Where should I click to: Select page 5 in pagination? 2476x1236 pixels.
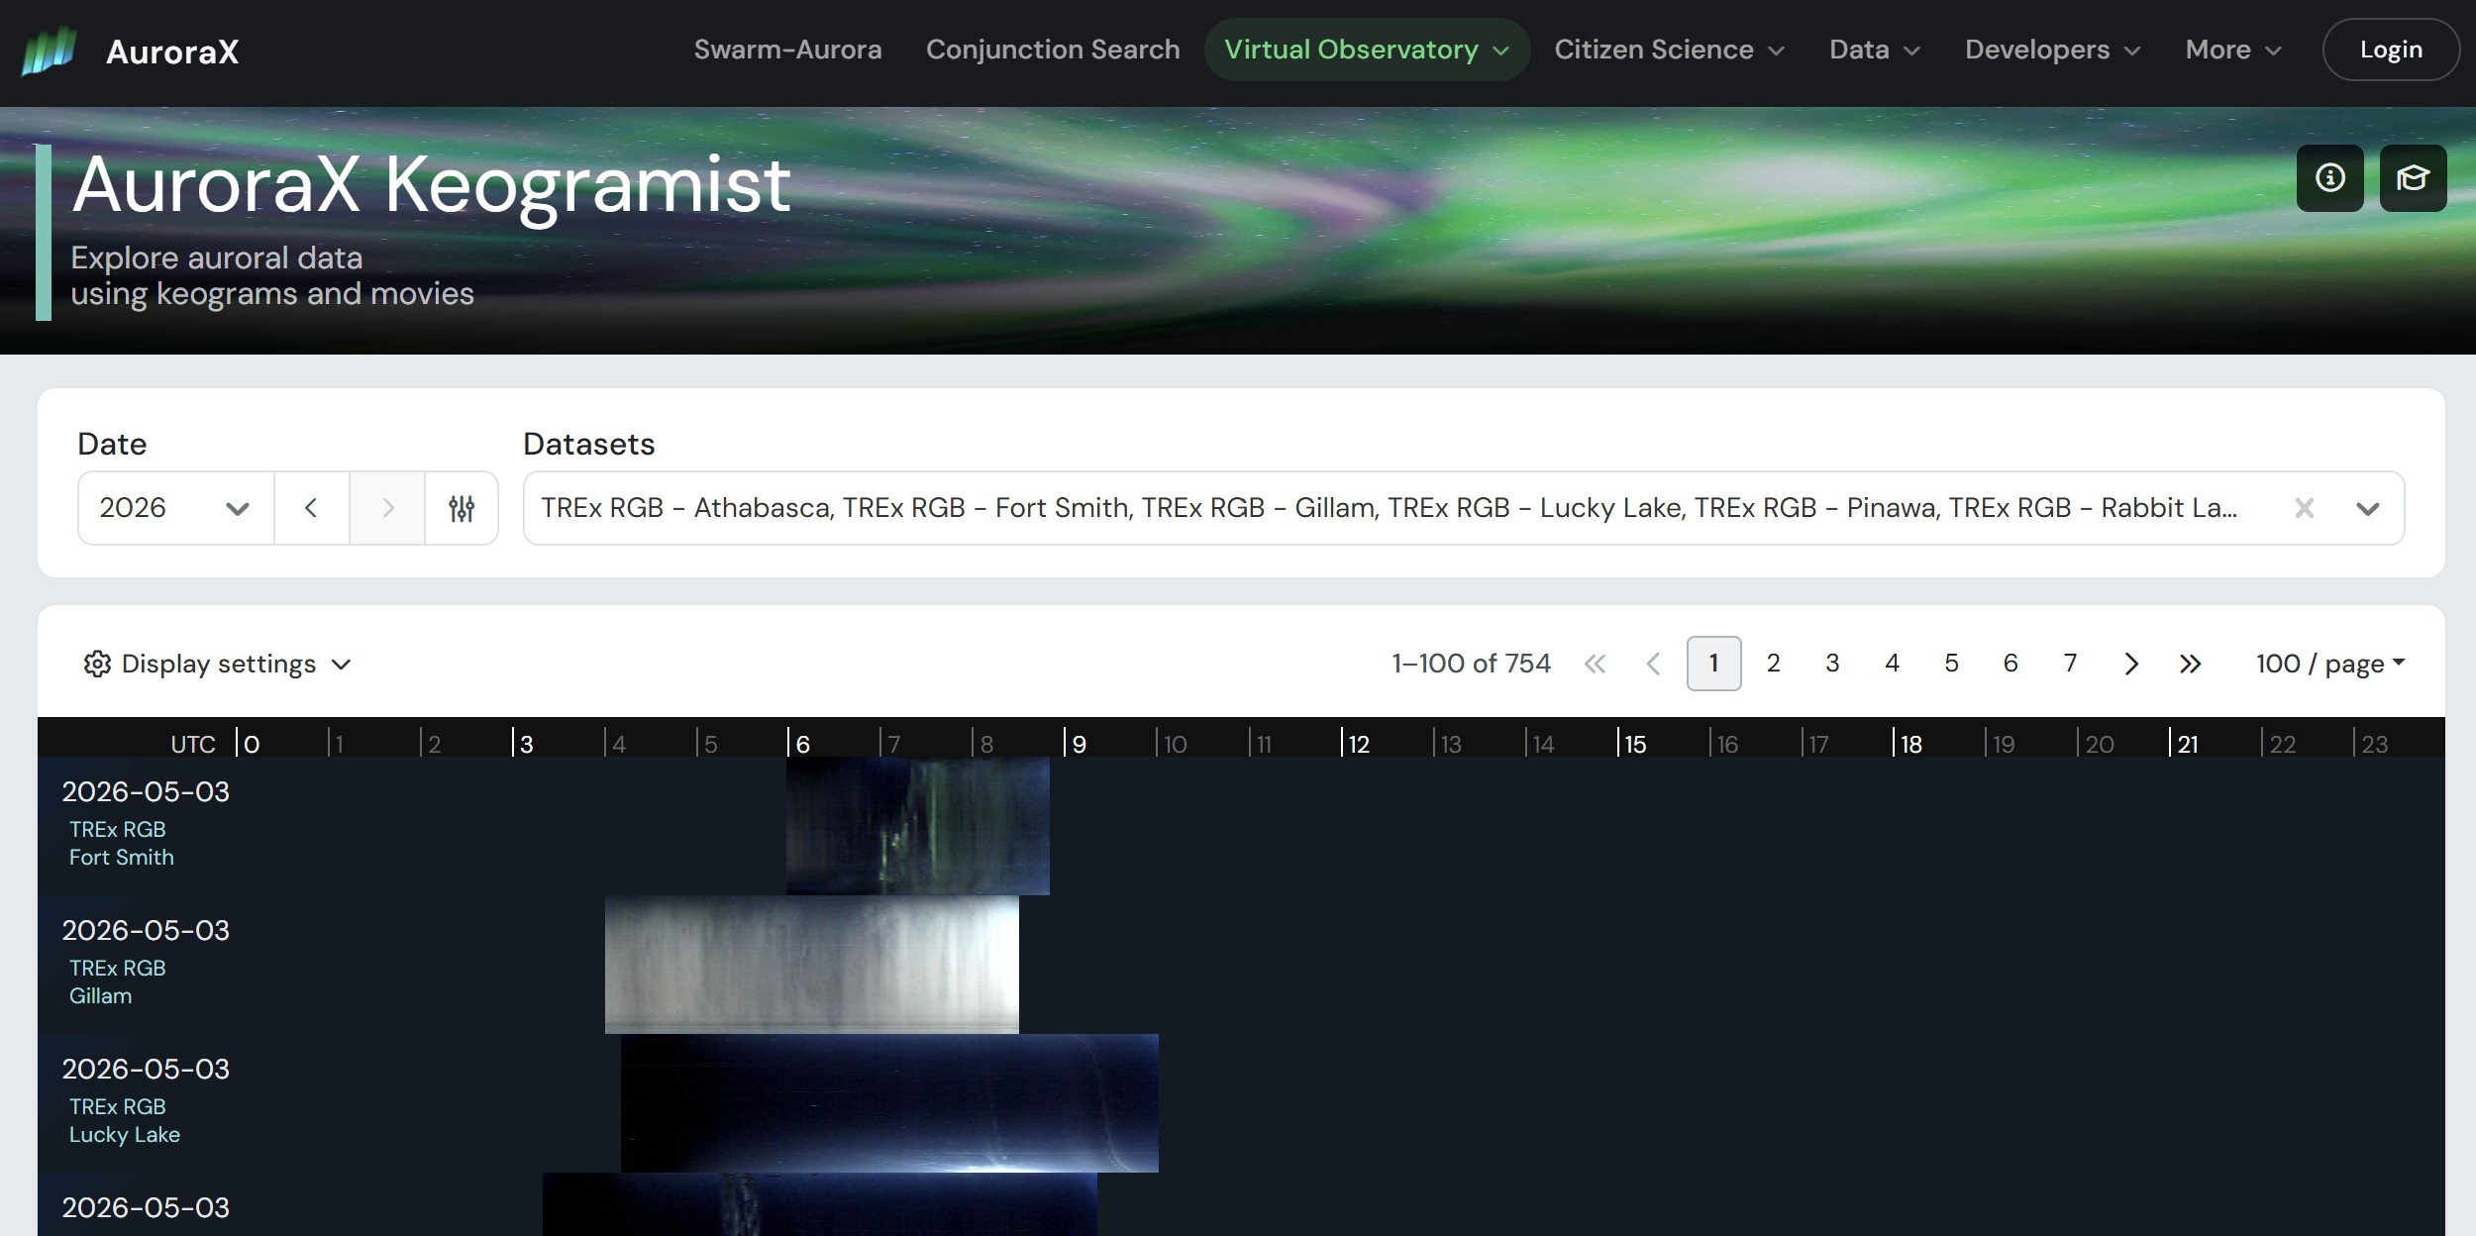[x=1951, y=664]
